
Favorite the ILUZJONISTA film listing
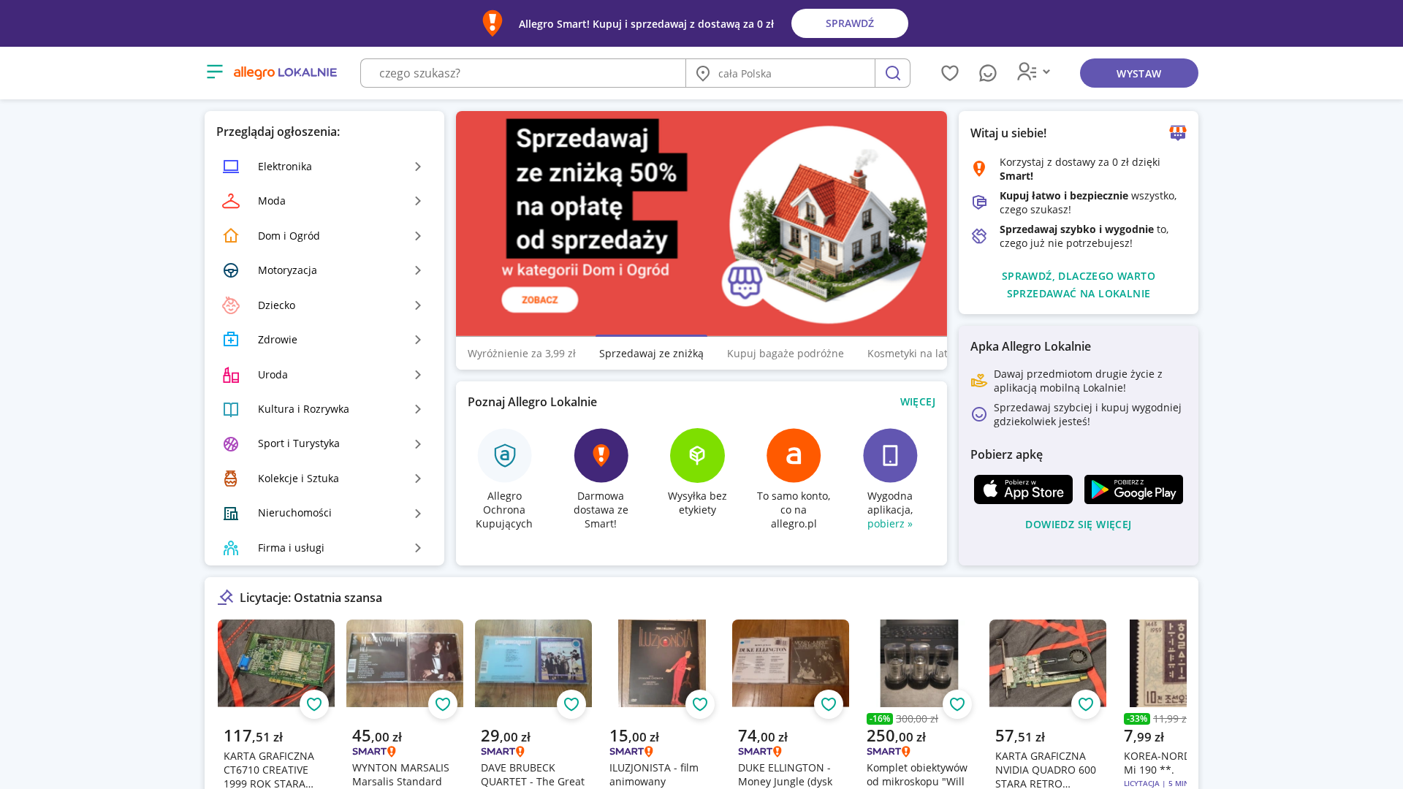(x=700, y=704)
